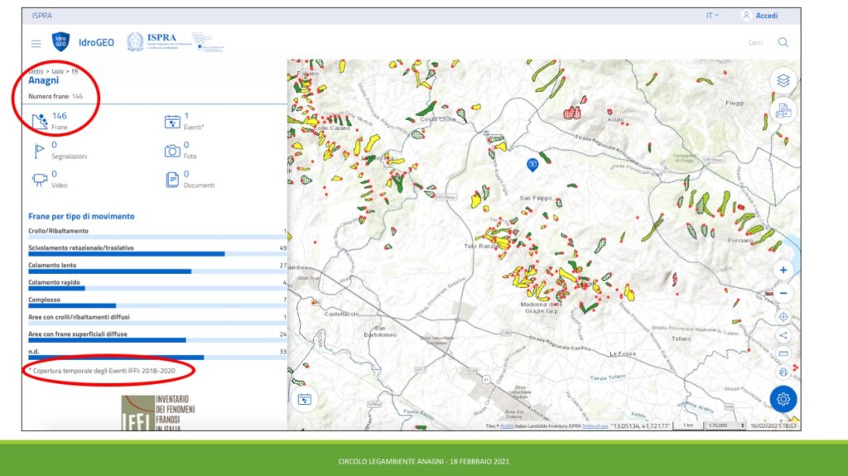The width and height of the screenshot is (848, 476).
Task: Activate the measure ruler tool
Action: (x=783, y=353)
